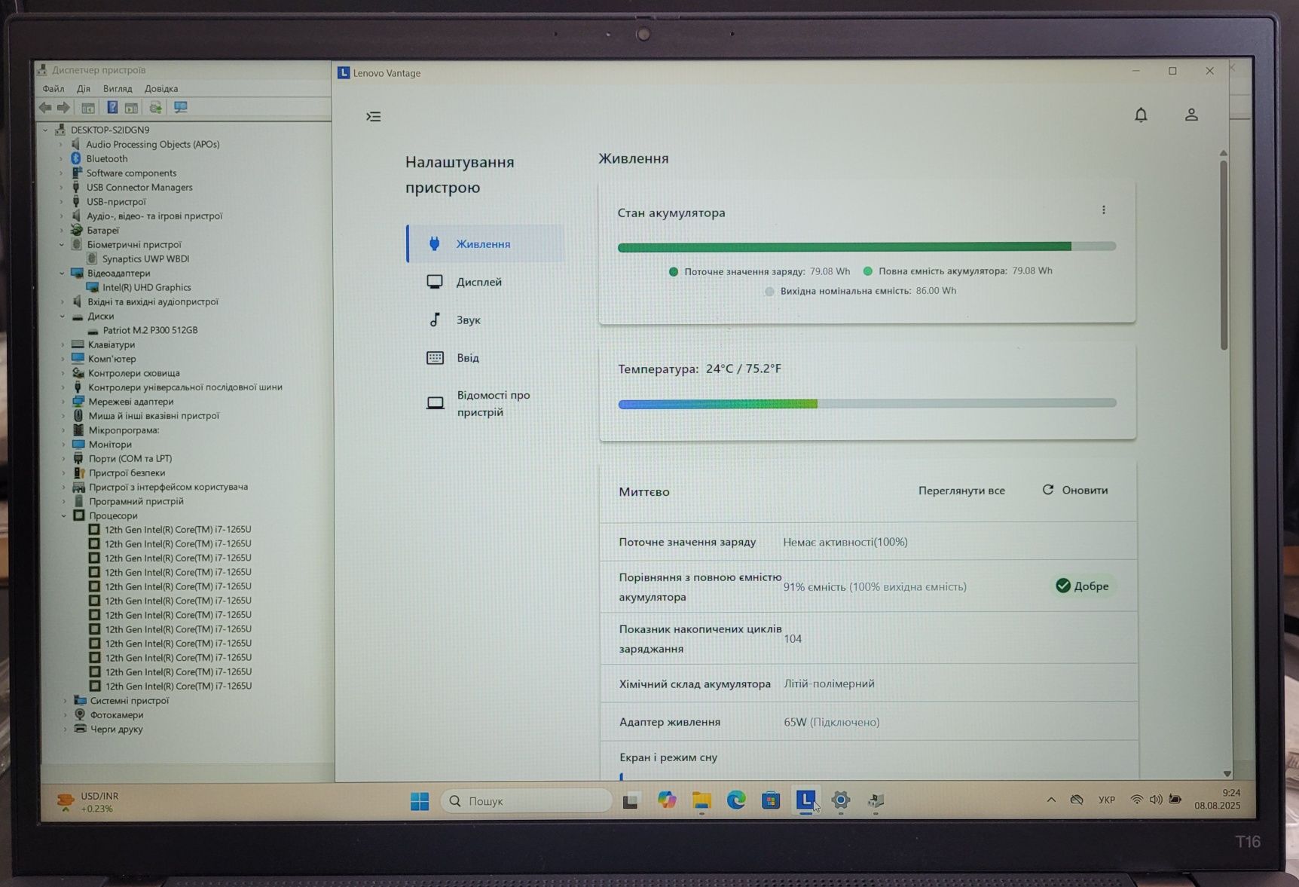Screen dimensions: 1299x887
Task: Click the Update driver icon in Device Manager toolbar
Action: (x=155, y=108)
